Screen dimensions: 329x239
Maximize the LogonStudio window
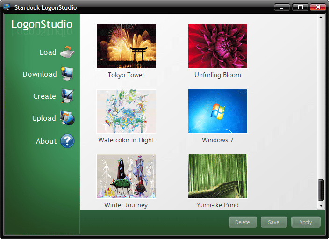click(x=300, y=7)
